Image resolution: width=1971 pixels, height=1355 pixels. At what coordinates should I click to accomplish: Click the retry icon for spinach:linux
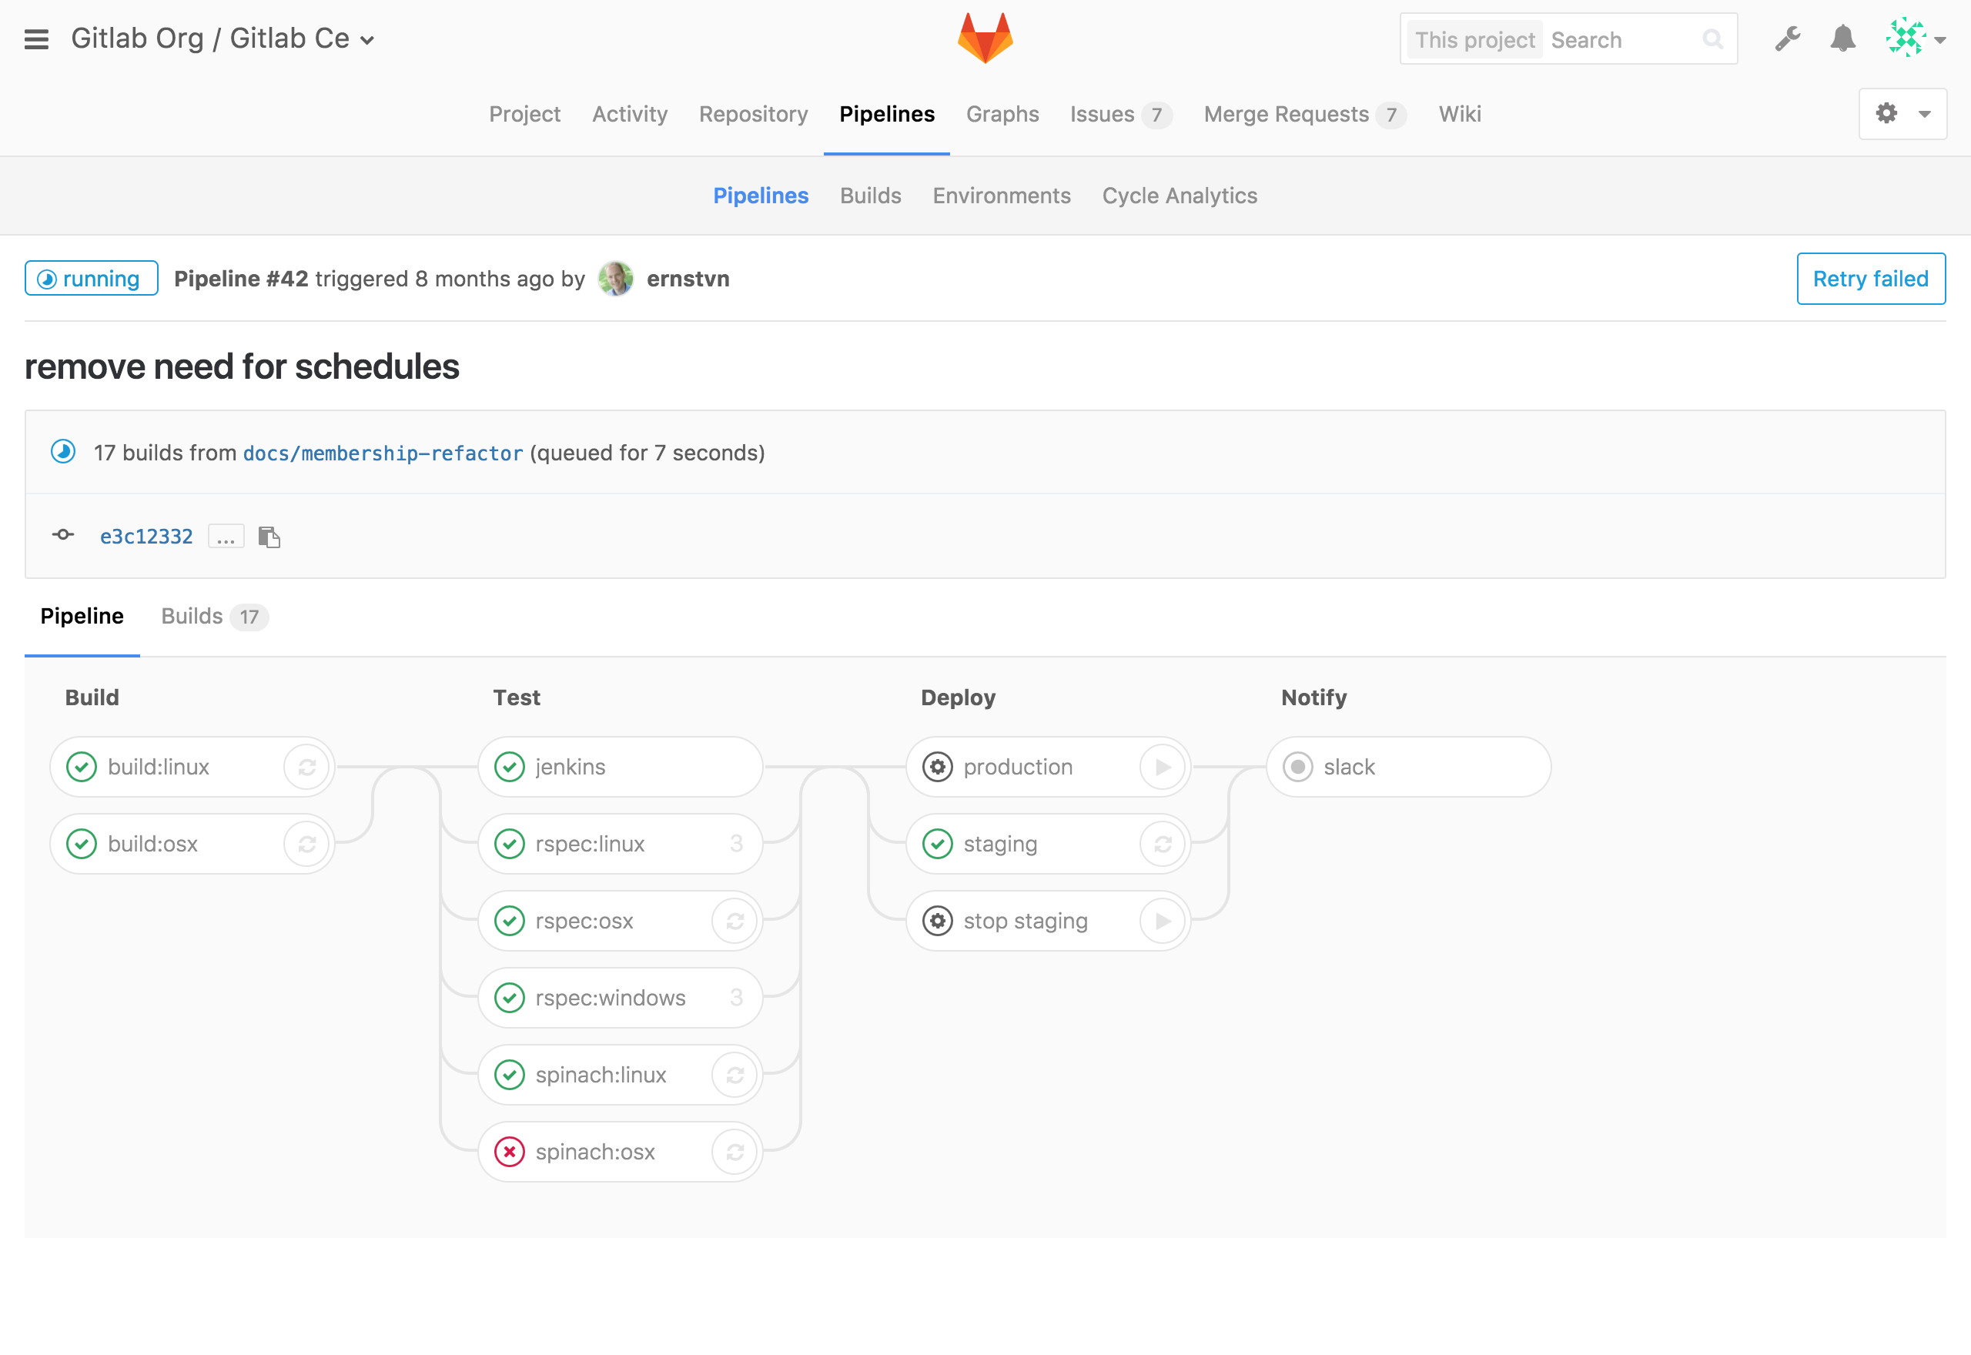click(734, 1073)
